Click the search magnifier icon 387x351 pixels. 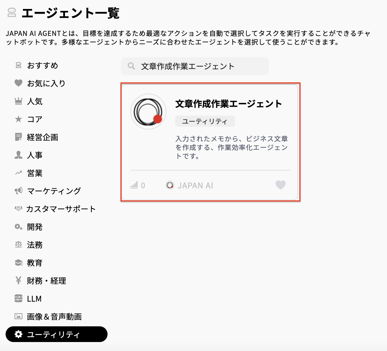pos(131,66)
